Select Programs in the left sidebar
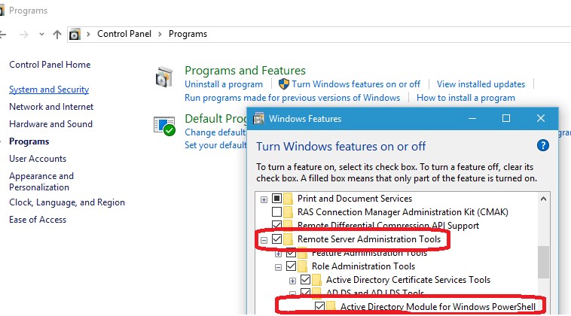This screenshot has height=316, width=571. 29,141
